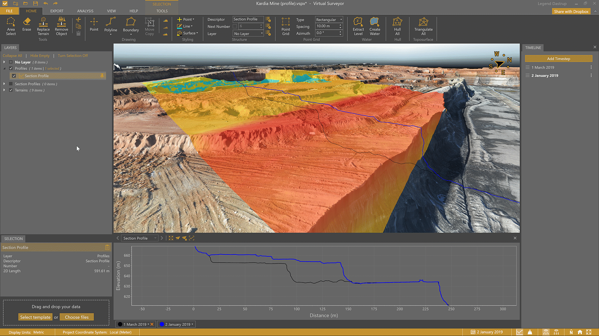Expand the Terrains layer tree
The width and height of the screenshot is (599, 336).
pyautogui.click(x=4, y=90)
